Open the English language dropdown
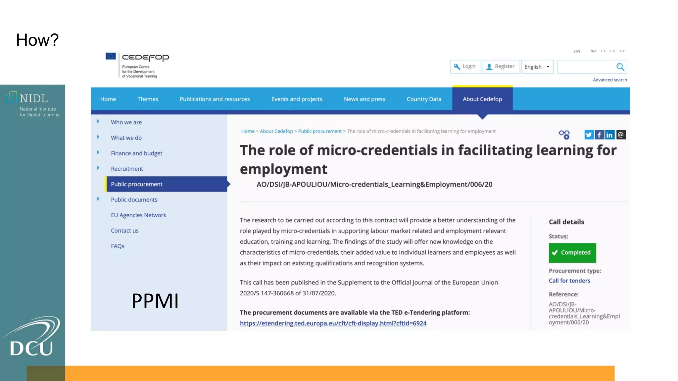This screenshot has width=678, height=381. [x=537, y=67]
